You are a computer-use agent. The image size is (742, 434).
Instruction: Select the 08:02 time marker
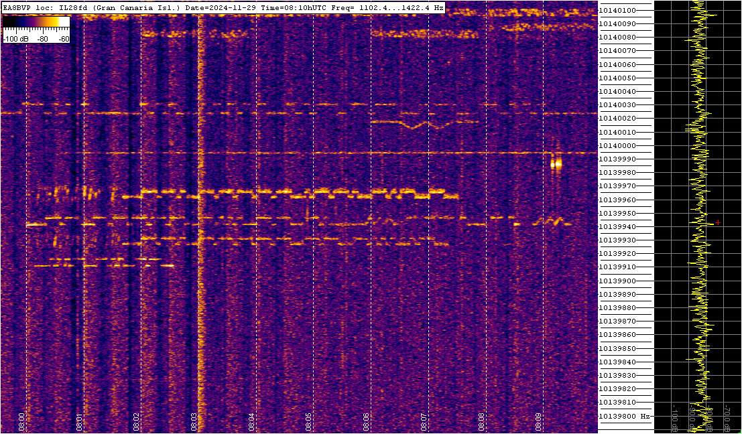pyautogui.click(x=137, y=421)
